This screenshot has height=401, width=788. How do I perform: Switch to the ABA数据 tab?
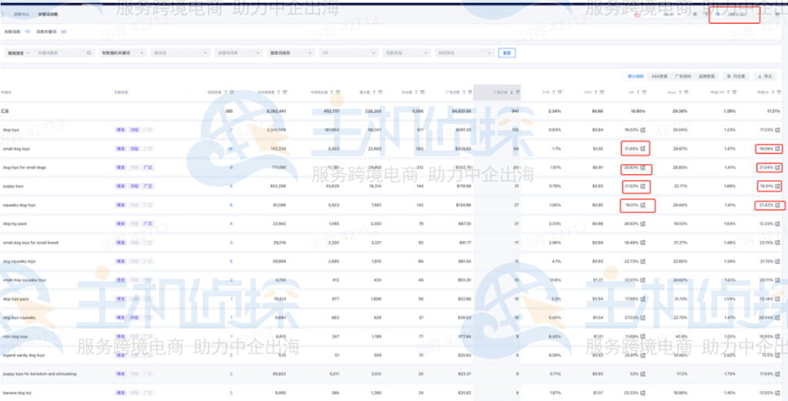coord(659,76)
